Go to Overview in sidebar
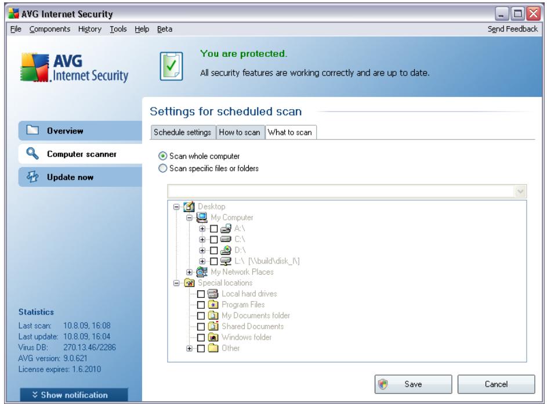The height and width of the screenshot is (404, 547). [x=80, y=131]
